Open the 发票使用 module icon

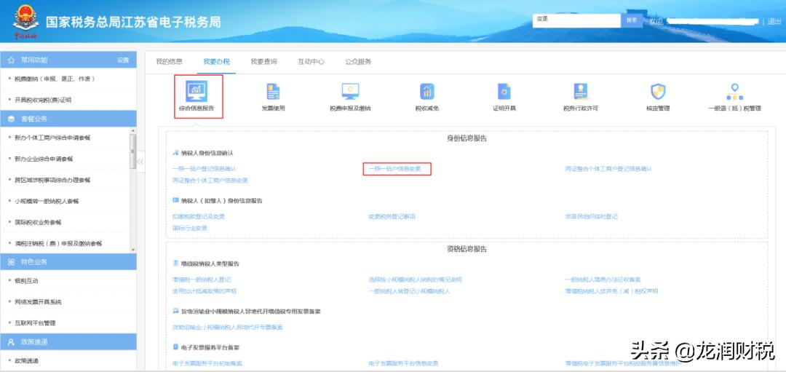273,91
